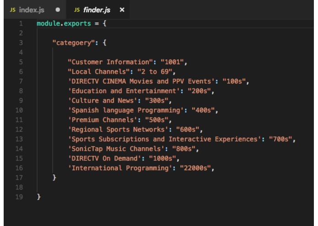This screenshot has width=318, height=226.
Task: Click 'International Programming' key
Action: click(120, 168)
